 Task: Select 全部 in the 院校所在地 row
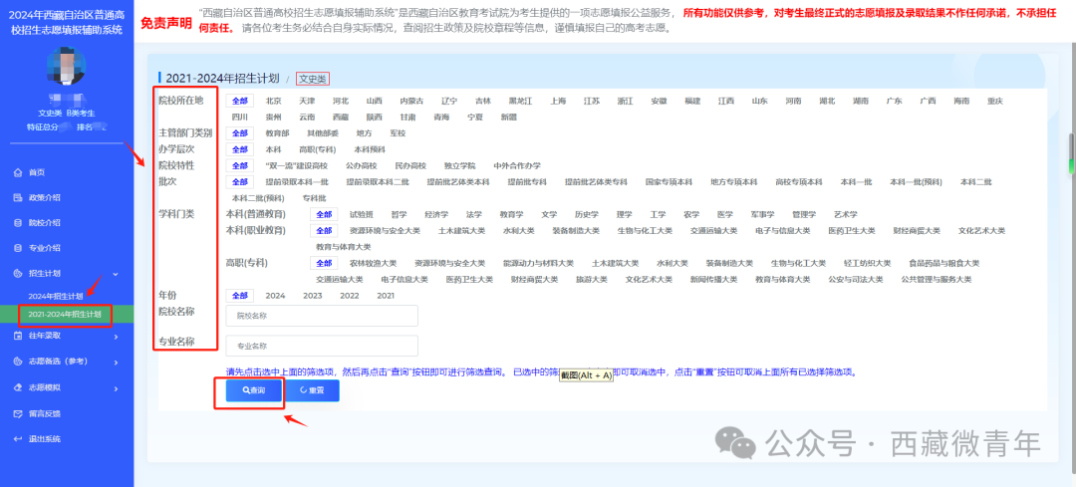(x=239, y=101)
